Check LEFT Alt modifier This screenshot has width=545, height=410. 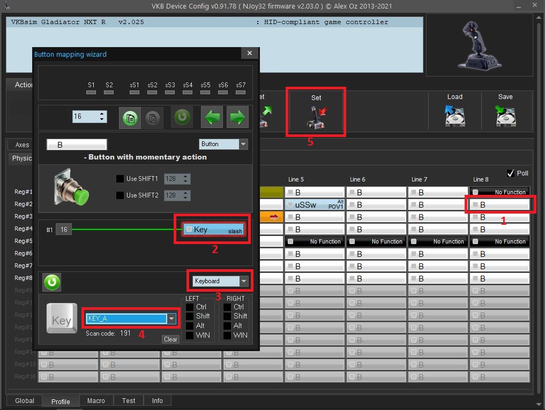coord(190,325)
